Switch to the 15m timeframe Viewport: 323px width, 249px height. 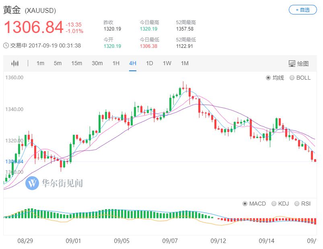coord(77,63)
